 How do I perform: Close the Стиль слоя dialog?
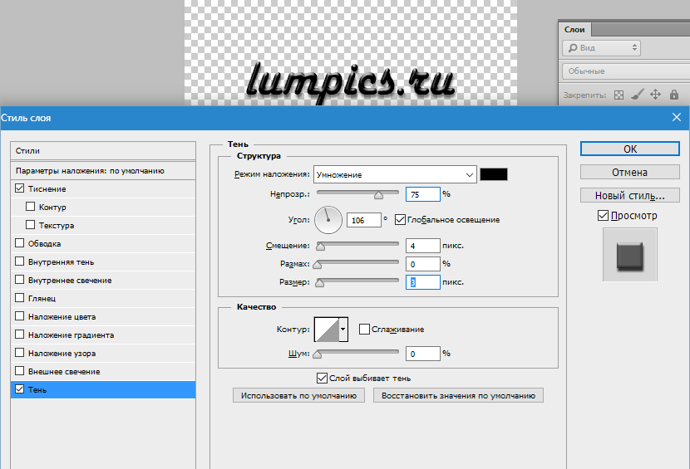pyautogui.click(x=677, y=117)
